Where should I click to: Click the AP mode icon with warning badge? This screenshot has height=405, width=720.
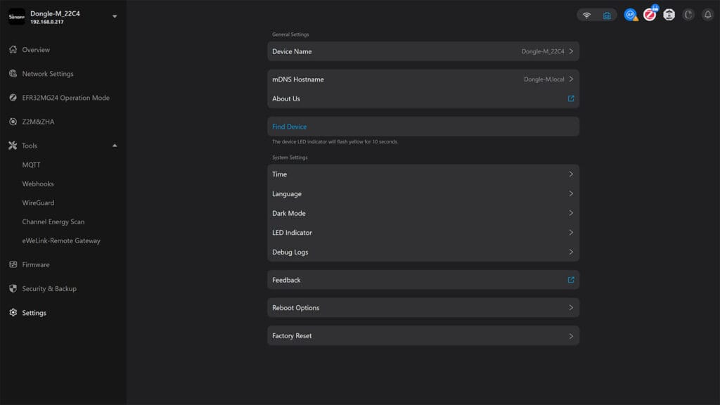tap(630, 14)
